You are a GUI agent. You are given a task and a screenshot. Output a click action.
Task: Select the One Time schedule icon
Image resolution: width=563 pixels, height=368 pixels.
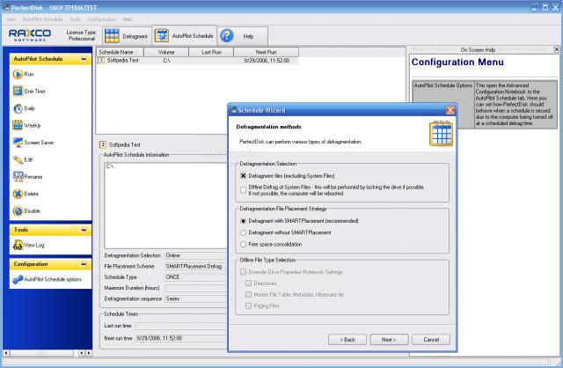pos(18,91)
